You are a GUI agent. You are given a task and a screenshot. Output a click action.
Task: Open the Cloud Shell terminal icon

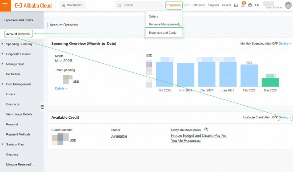236,5
